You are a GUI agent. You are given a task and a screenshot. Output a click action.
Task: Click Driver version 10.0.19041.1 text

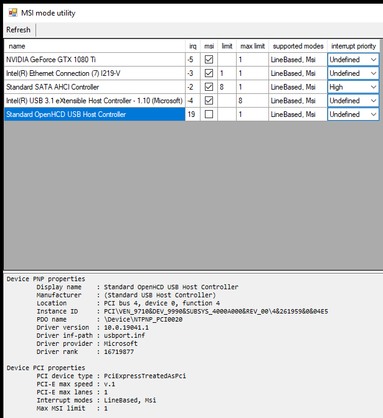point(126,327)
